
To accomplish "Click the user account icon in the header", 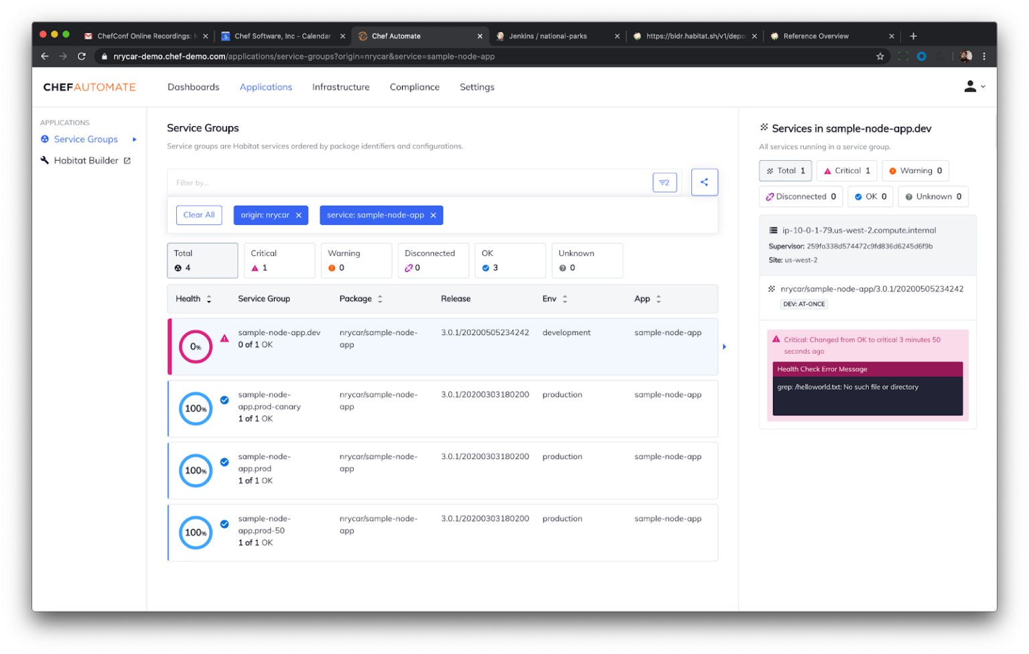I will [969, 86].
